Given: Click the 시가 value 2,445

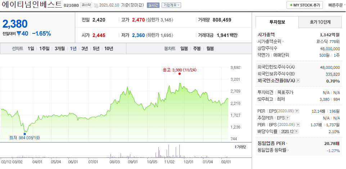Looking at the screenshot, I should click(99, 35).
